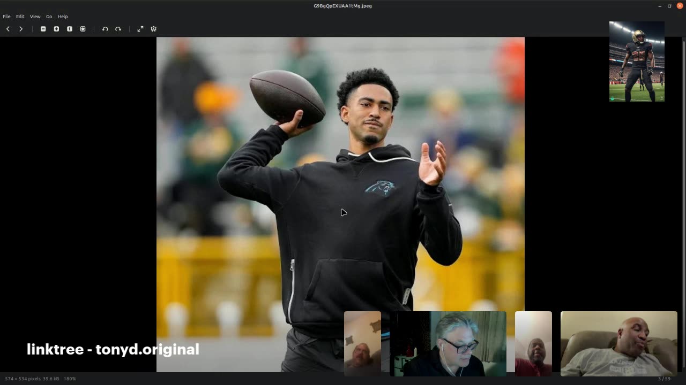
Task: Close the image viewer window
Action: 680,6
